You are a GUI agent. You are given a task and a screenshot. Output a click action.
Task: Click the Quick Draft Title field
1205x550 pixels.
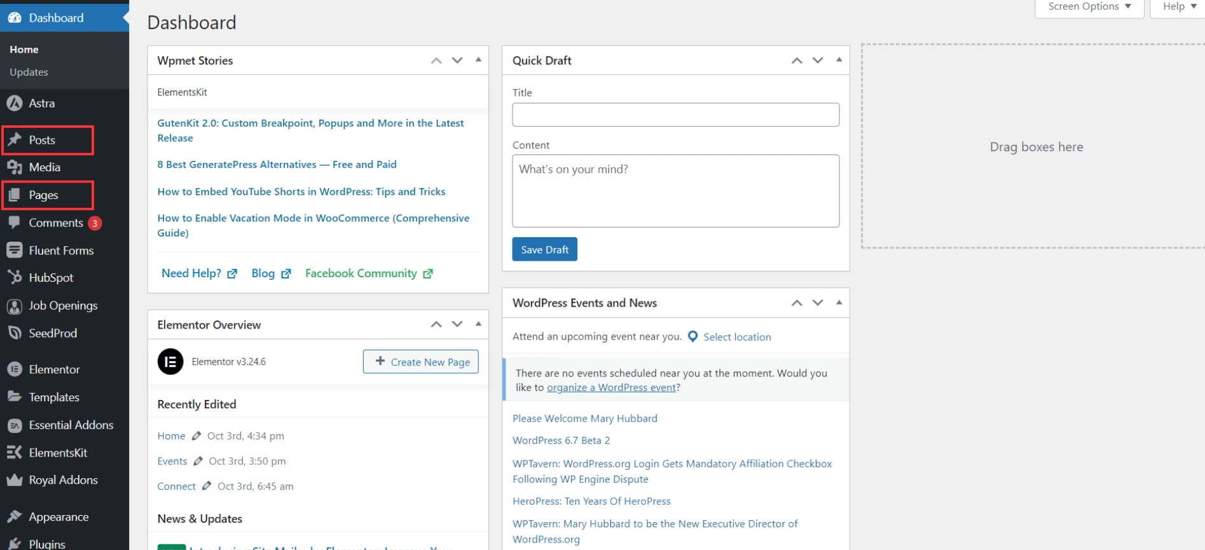click(676, 114)
